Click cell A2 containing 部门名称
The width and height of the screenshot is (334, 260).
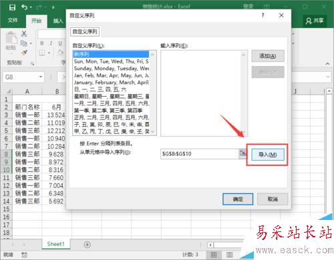[27, 107]
